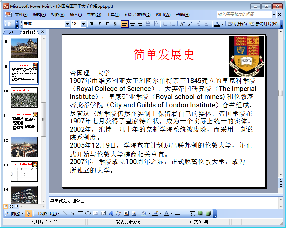286x228 pixels.
Task: Toggle bold formatting
Action: (92, 24)
